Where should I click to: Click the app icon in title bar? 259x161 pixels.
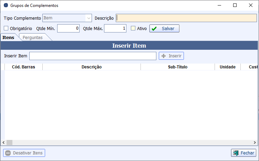tap(6, 6)
